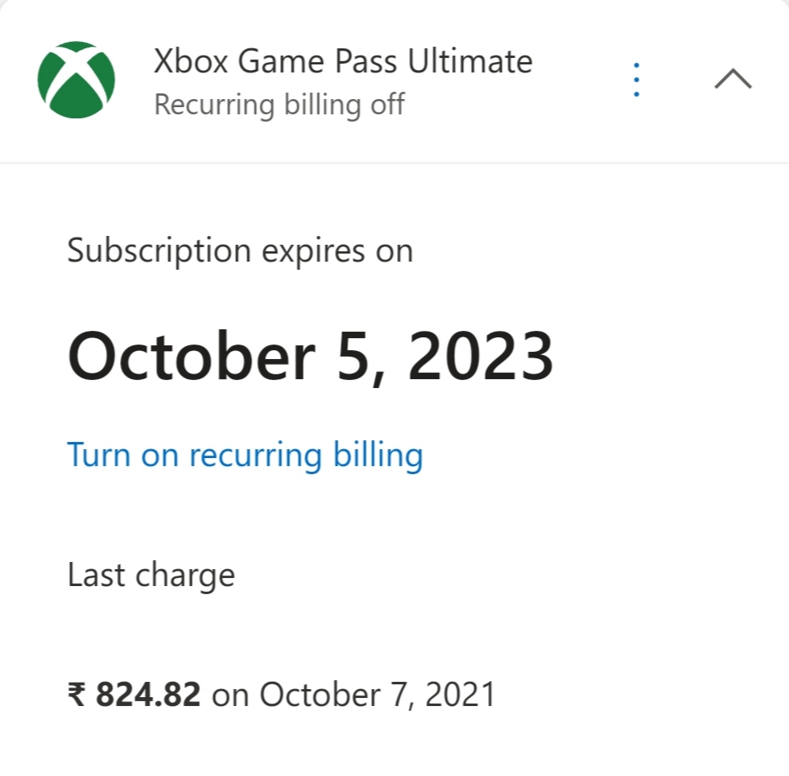This screenshot has height=776, width=789.
Task: Select the "Recurring billing off" status text
Action: tap(279, 105)
